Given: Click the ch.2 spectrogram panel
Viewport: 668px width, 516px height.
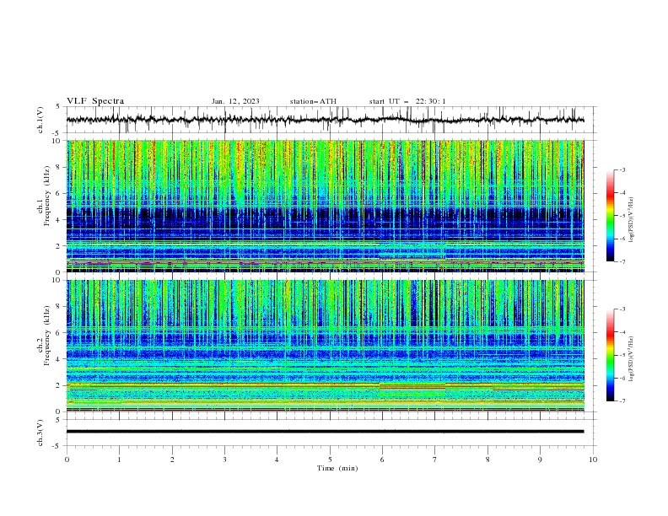Looking at the screenshot, I should point(325,346).
